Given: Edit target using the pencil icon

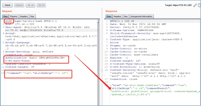Looking at the screenshot, I should tap(195, 5).
